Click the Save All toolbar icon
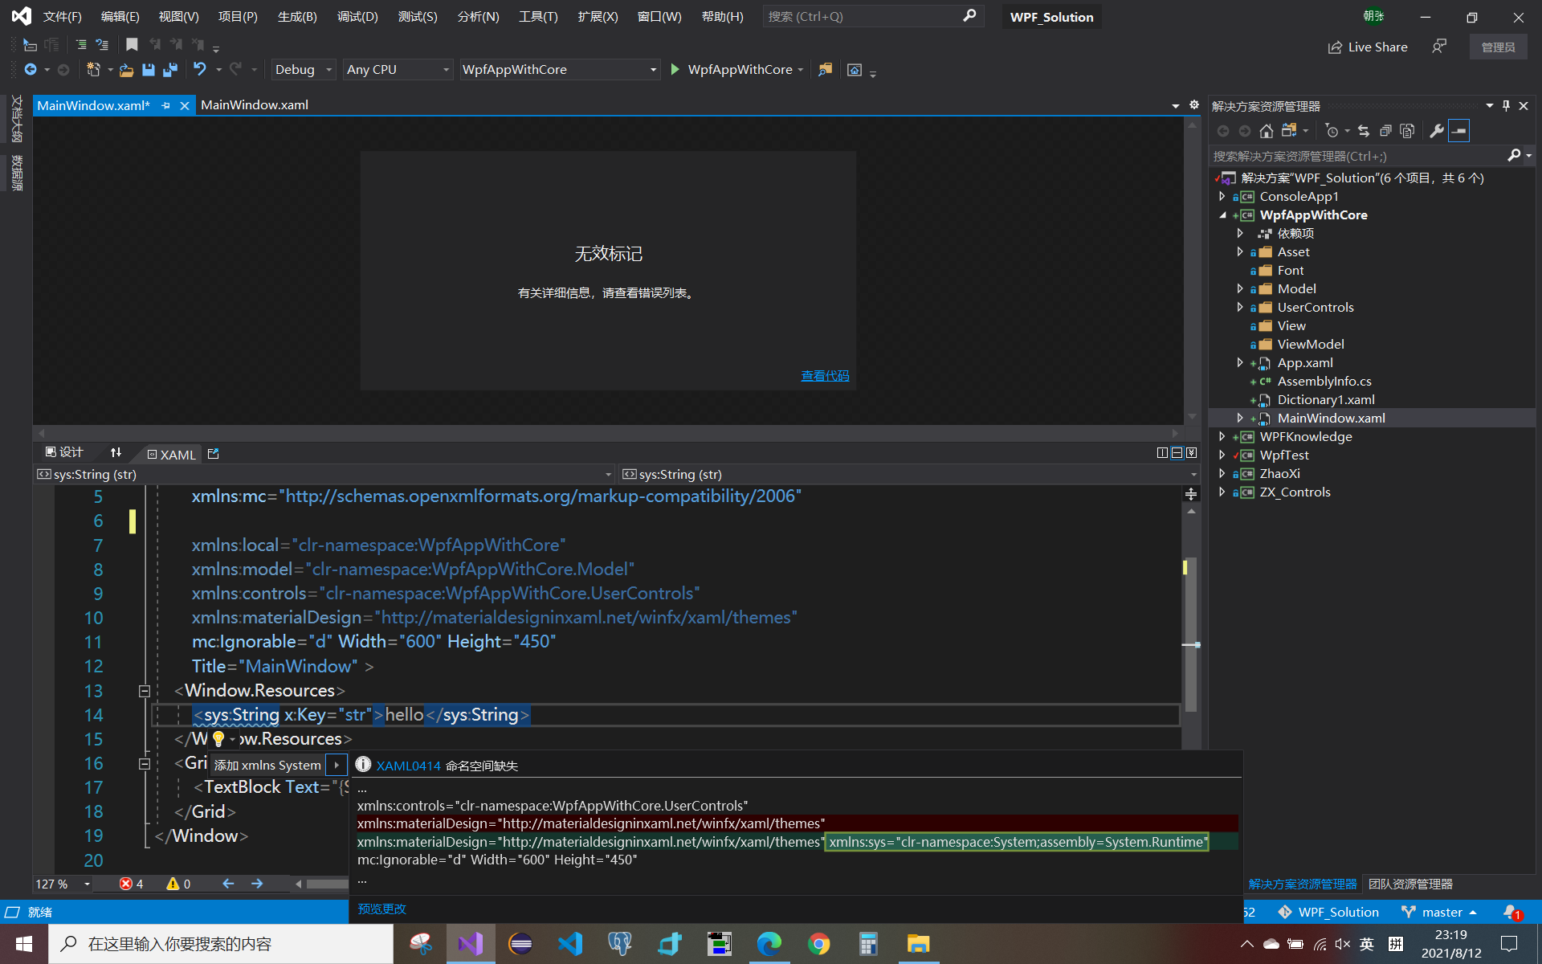 point(169,70)
